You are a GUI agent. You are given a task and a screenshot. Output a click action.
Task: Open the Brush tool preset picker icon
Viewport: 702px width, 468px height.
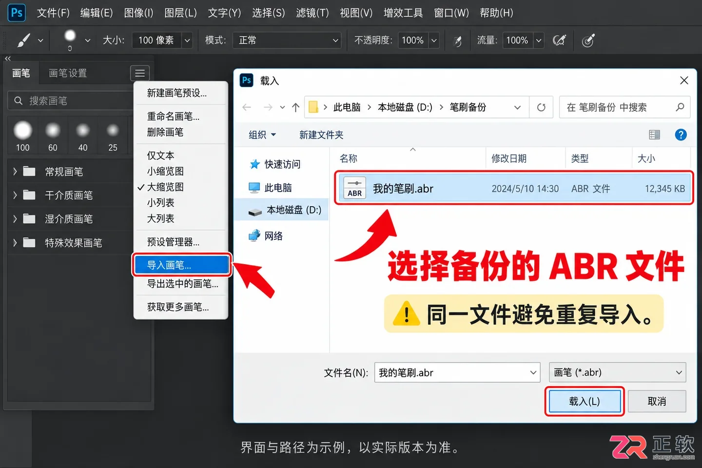tap(23, 40)
